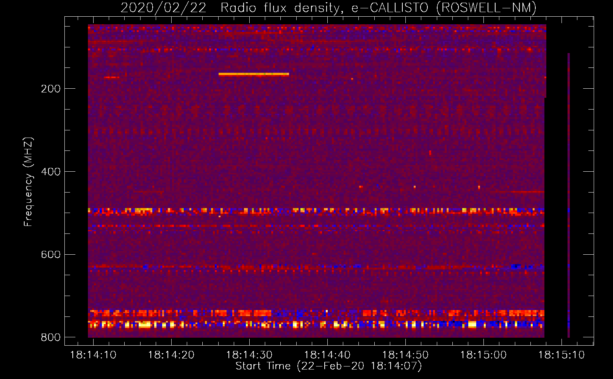The image size is (613, 379).
Task: Click the bright orange horizontal burst line
Action: (254, 74)
